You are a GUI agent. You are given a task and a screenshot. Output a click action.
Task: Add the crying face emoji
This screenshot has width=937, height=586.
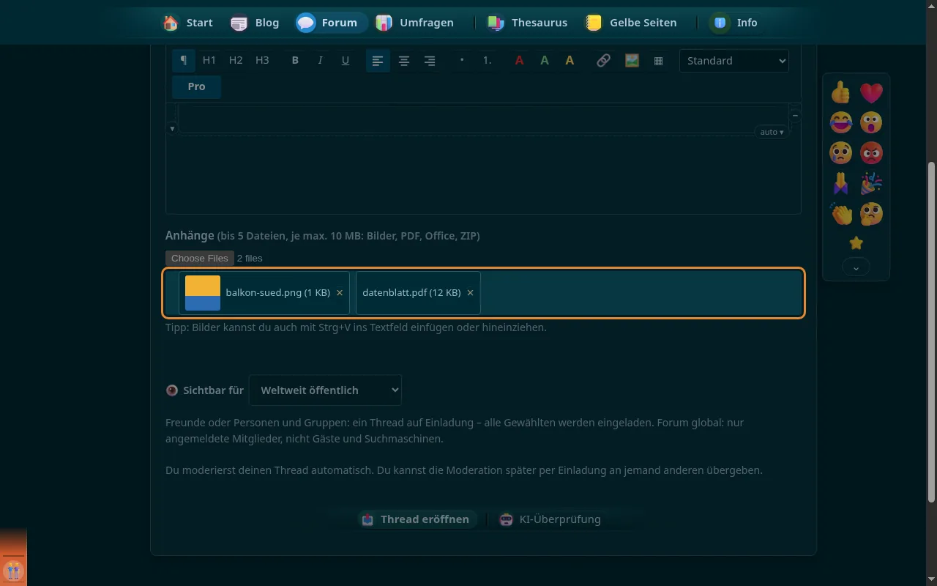click(841, 152)
